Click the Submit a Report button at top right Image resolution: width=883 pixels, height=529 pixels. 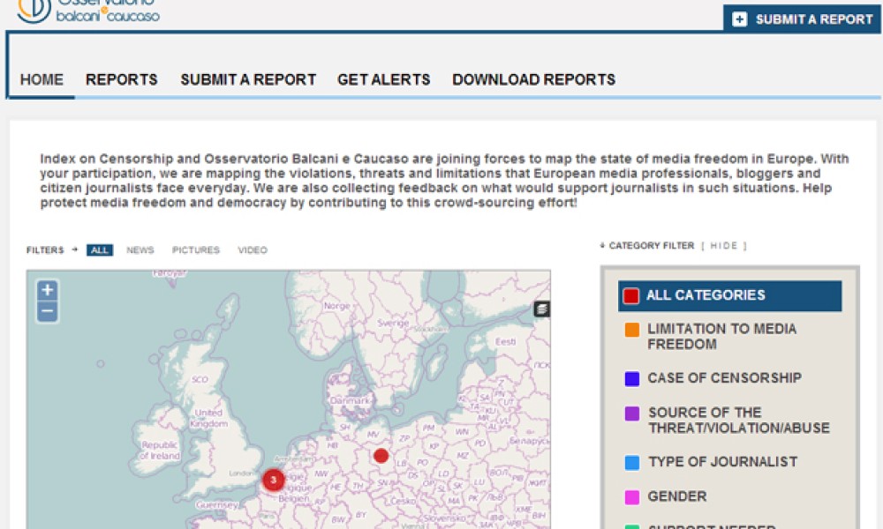(802, 19)
